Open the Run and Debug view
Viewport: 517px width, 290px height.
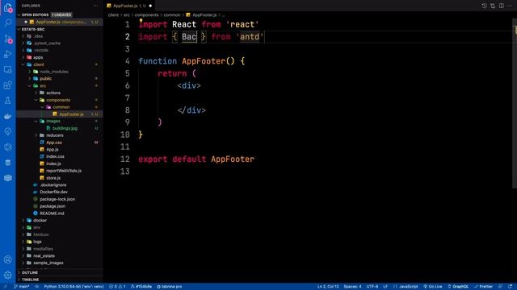point(7,54)
